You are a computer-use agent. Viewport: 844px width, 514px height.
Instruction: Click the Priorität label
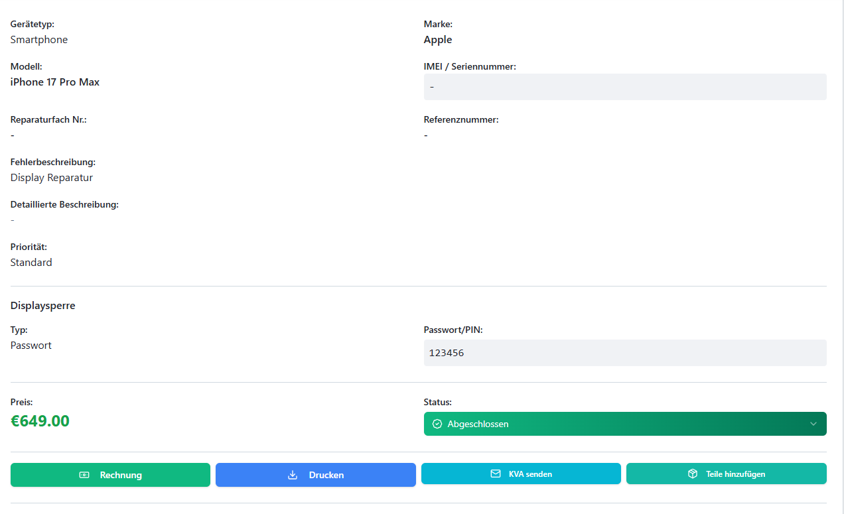[x=29, y=247]
